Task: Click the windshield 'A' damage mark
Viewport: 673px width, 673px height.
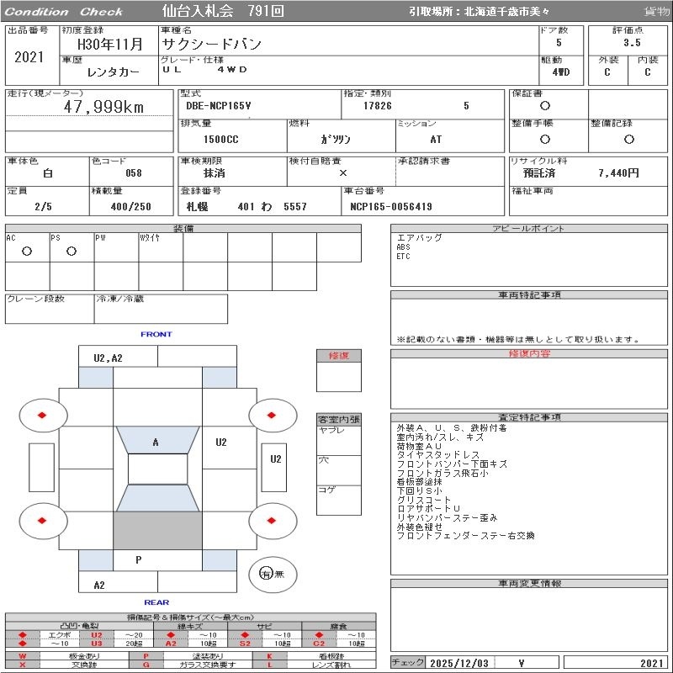Action: 156,442
